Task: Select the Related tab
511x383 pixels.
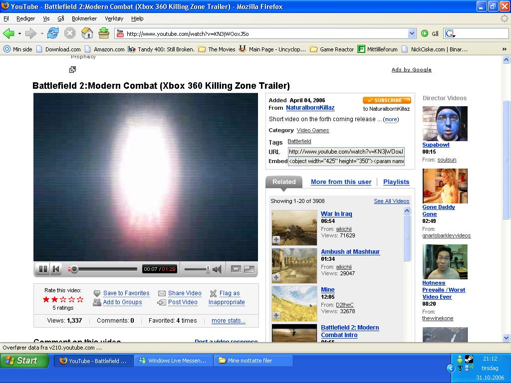Action: pyautogui.click(x=284, y=182)
